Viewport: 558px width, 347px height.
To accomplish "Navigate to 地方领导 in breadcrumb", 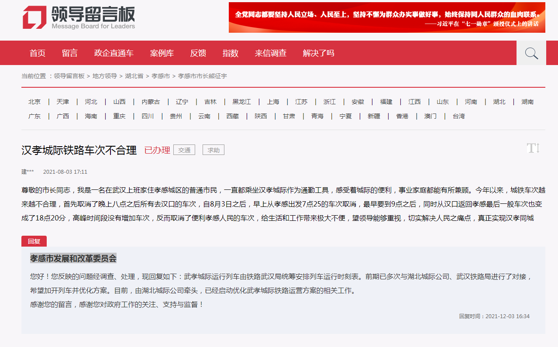I will pyautogui.click(x=105, y=76).
